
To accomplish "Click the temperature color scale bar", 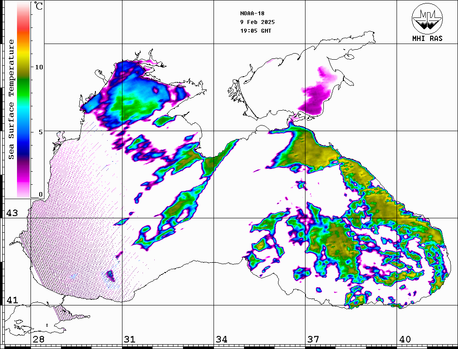I will coord(24,100).
